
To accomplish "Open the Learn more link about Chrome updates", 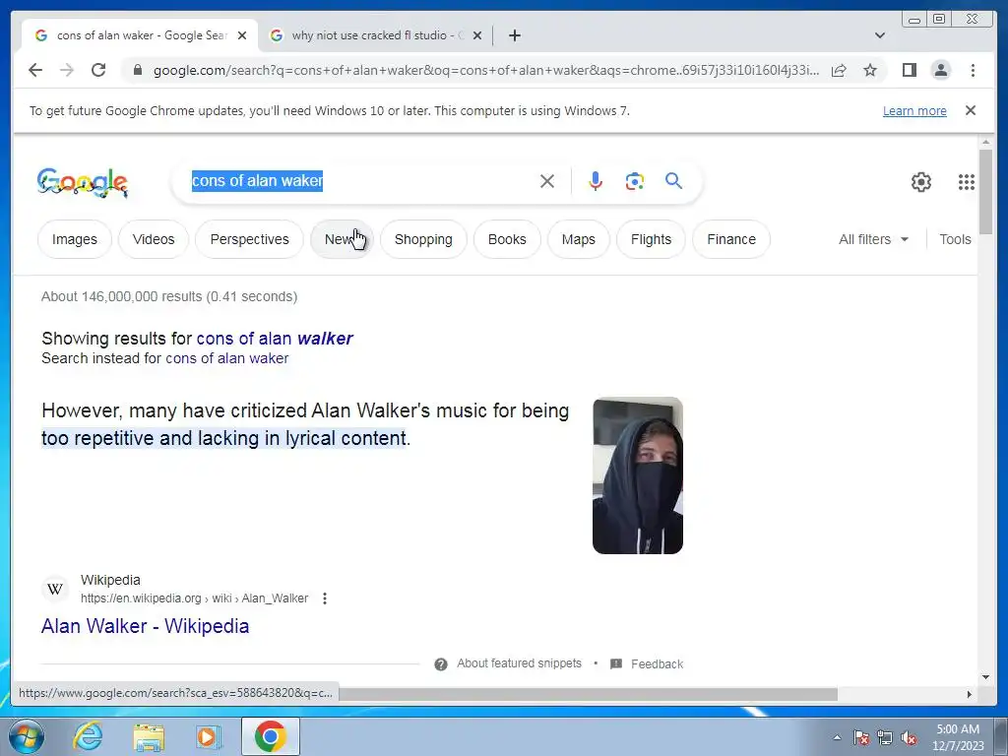I will [914, 110].
